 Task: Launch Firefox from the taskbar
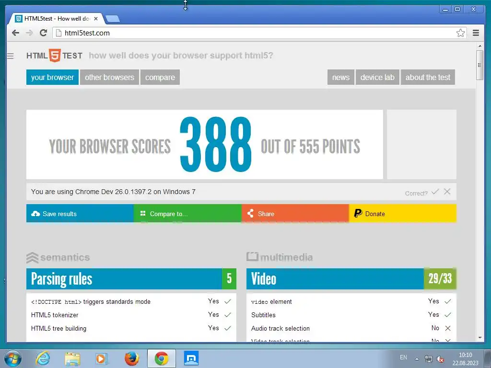132,358
